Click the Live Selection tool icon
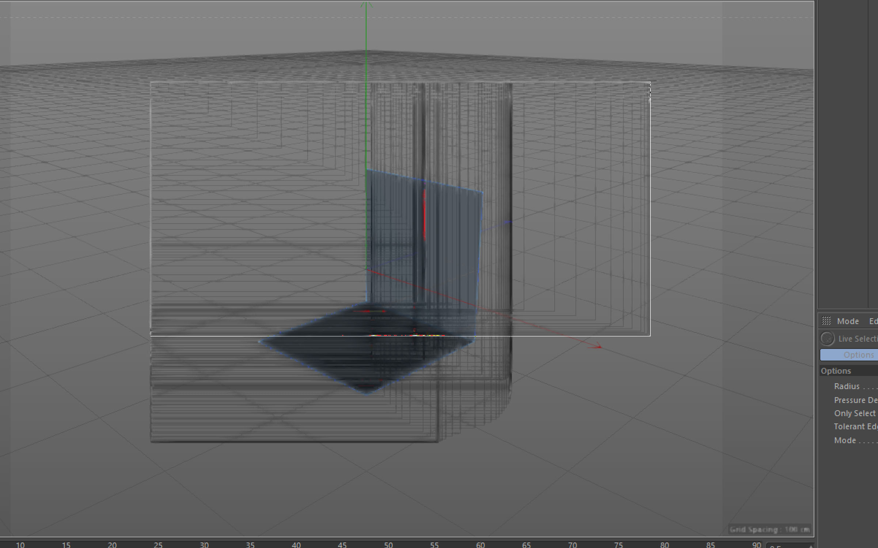The width and height of the screenshot is (878, 548). (x=827, y=338)
